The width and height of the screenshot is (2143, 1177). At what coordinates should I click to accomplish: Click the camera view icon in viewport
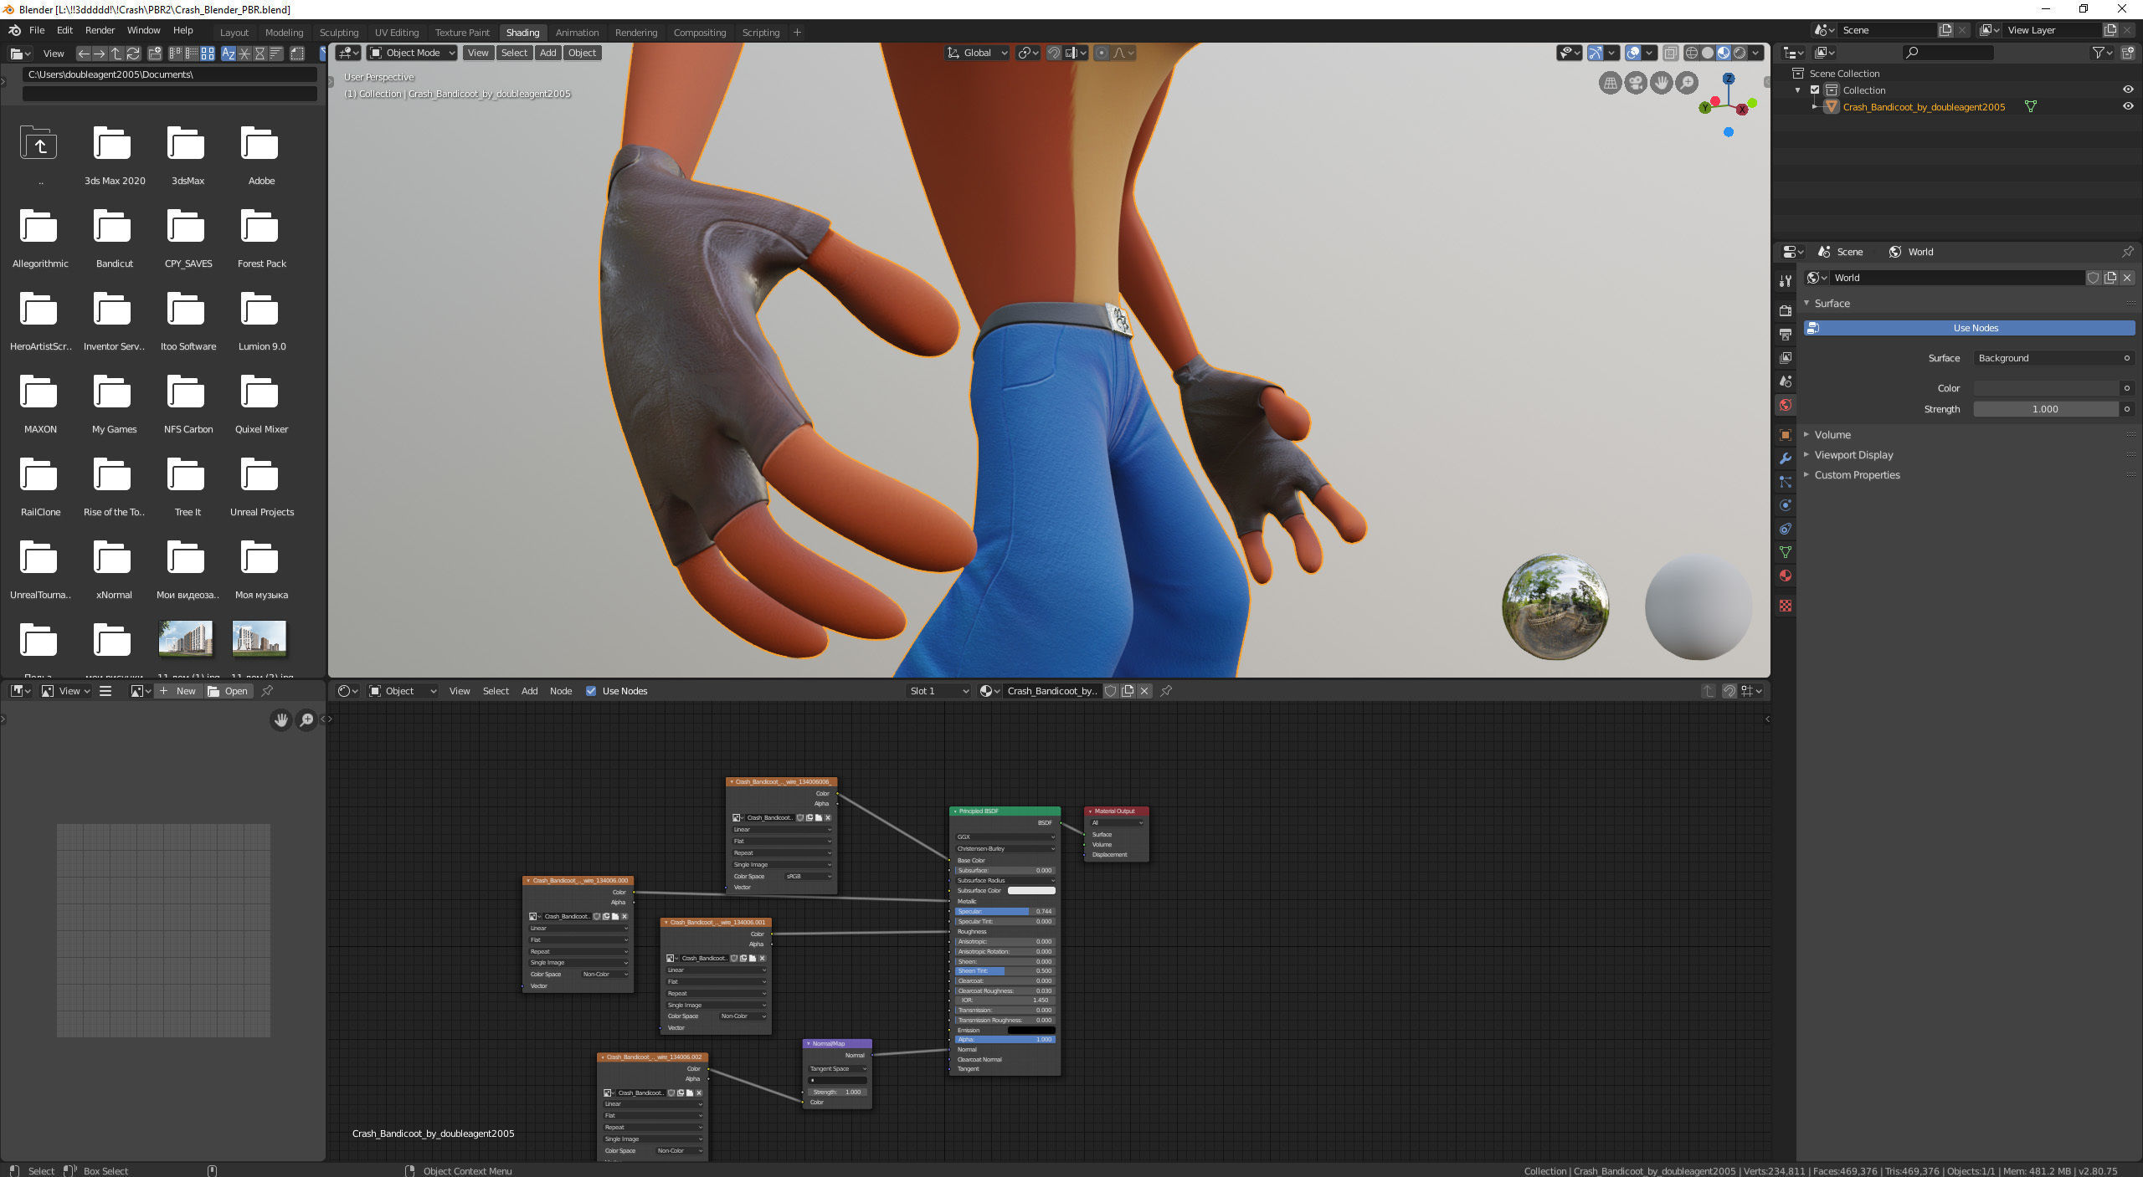[x=1635, y=83]
